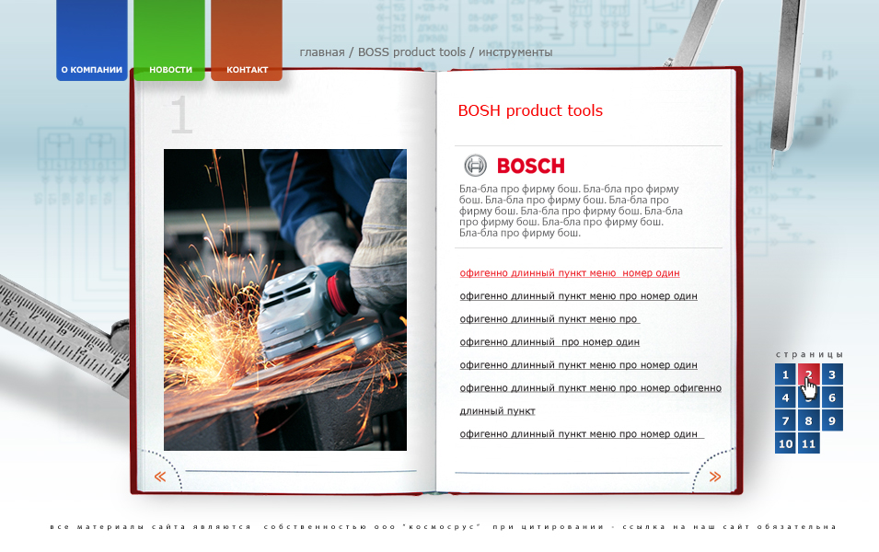Click the large page number 1
This screenshot has width=879, height=552.
(x=181, y=114)
